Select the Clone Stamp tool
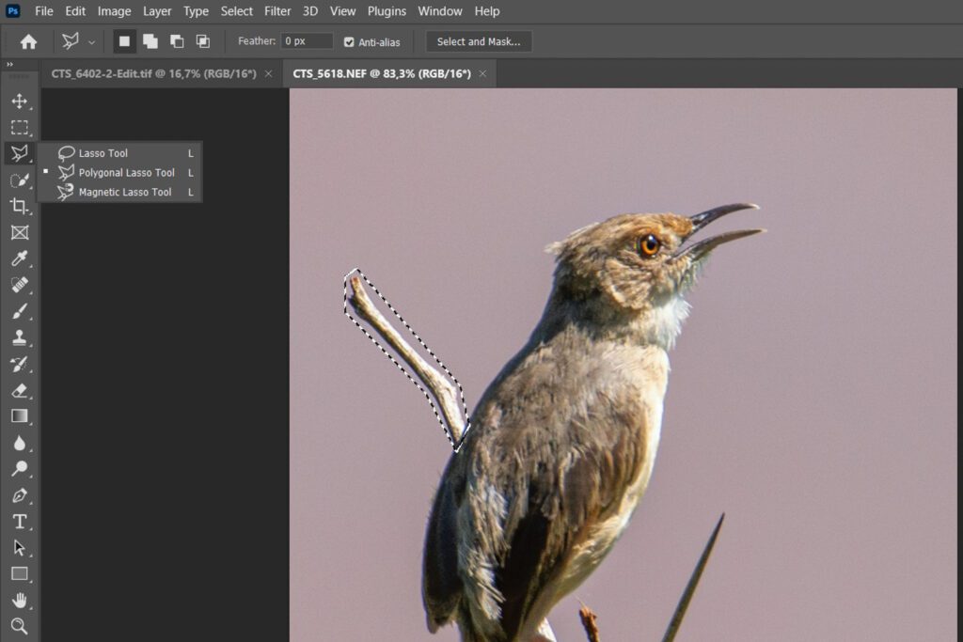Screen dimensions: 963x642 pyautogui.click(x=19, y=337)
